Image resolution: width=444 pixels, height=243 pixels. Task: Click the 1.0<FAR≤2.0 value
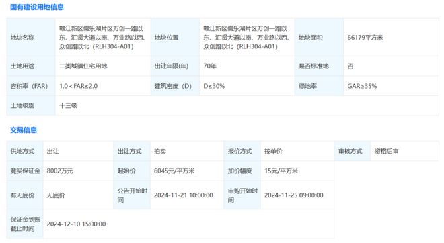[78, 86]
